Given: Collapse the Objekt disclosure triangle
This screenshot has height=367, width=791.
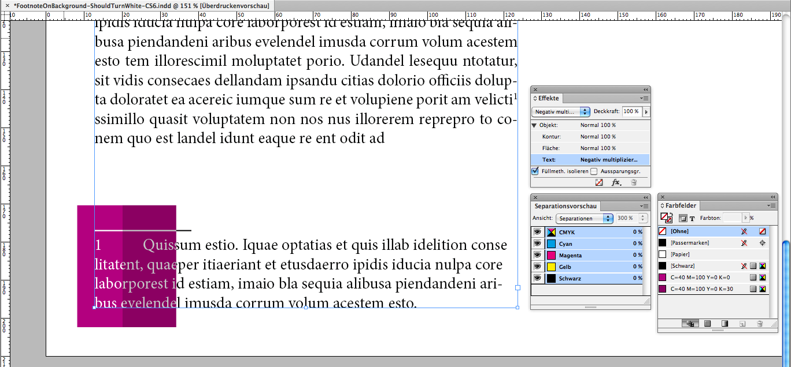Looking at the screenshot, I should (534, 125).
